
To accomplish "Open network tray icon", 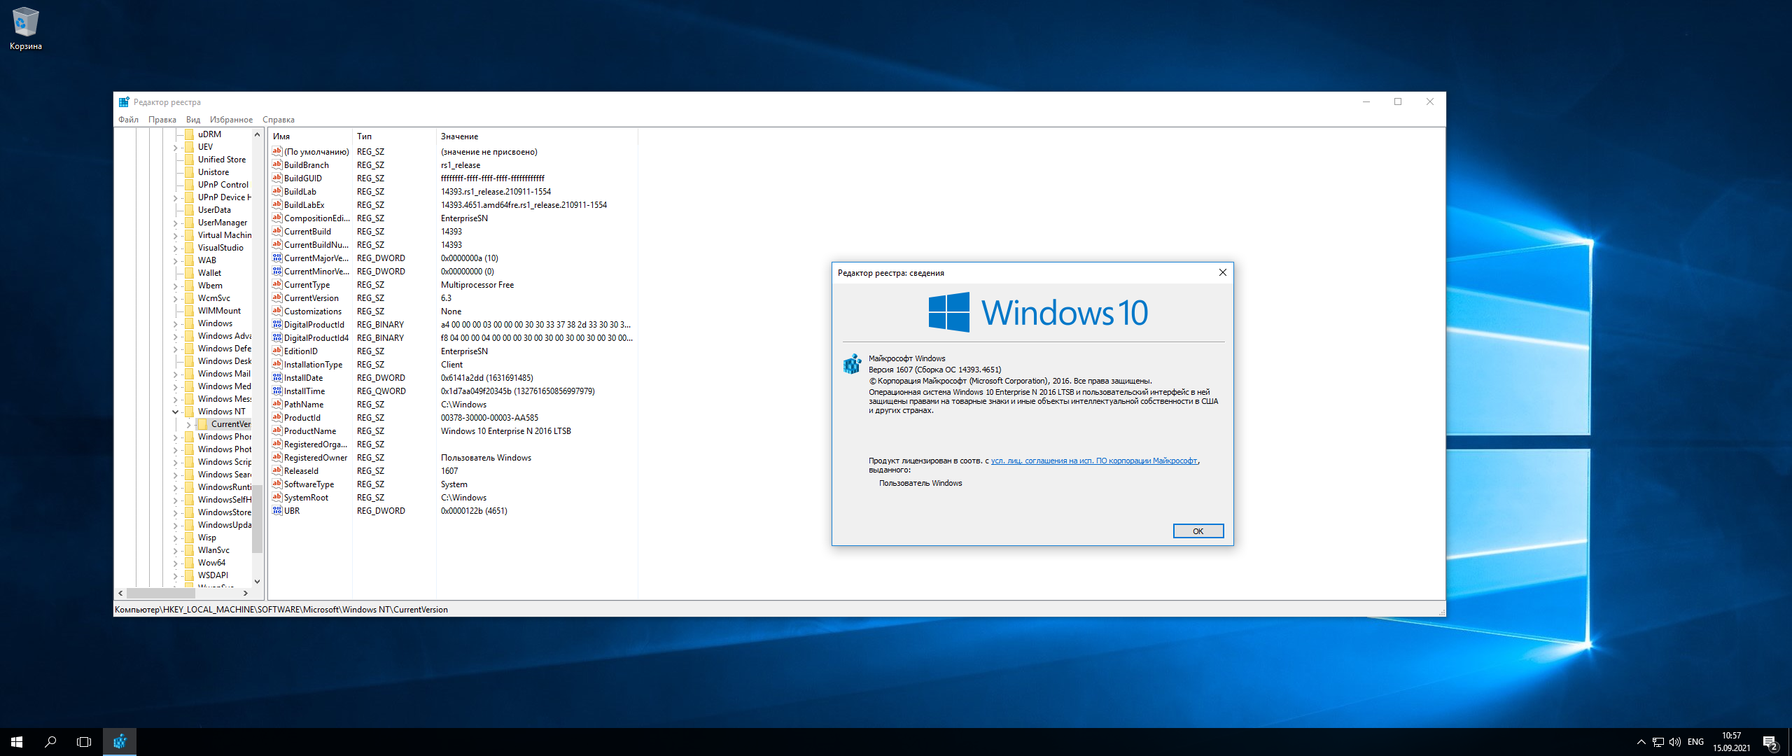I will tap(1658, 742).
